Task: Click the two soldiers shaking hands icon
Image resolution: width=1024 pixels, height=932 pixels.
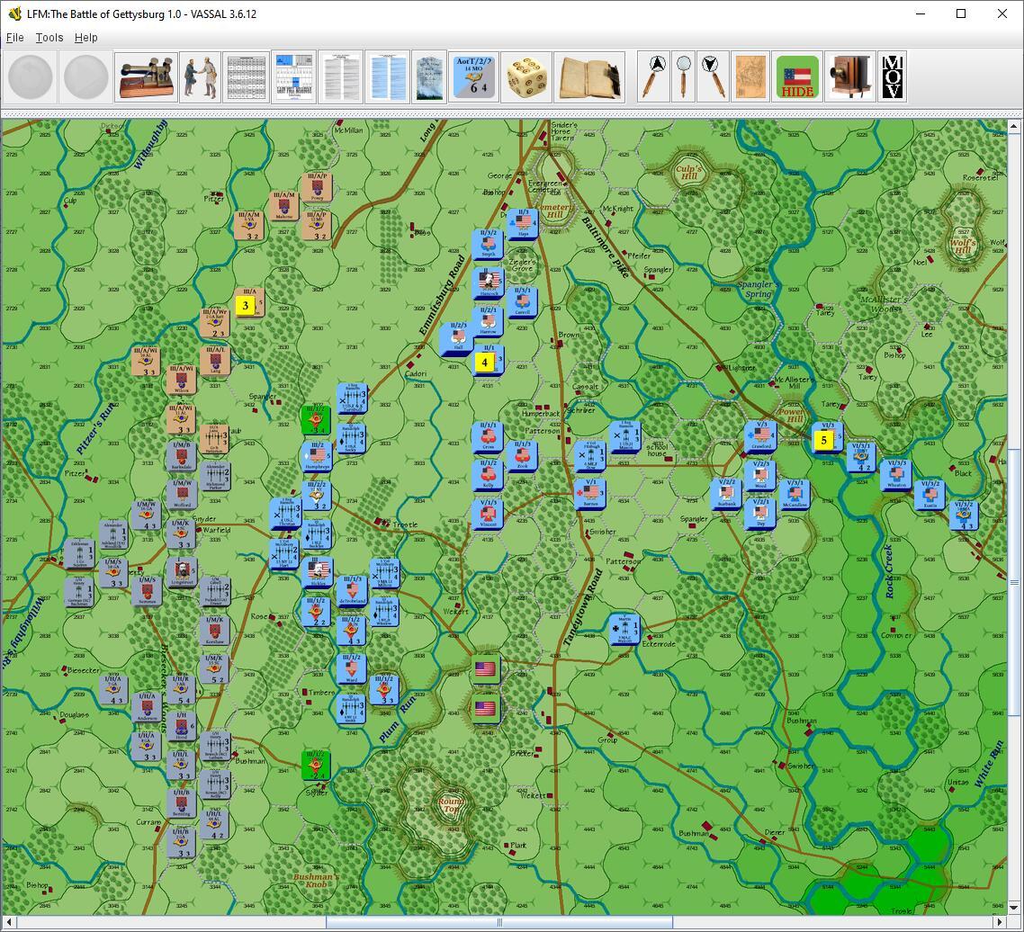Action: 200,77
